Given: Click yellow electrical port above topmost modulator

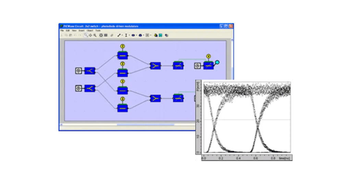Looking at the screenshot, I should 122,46.
